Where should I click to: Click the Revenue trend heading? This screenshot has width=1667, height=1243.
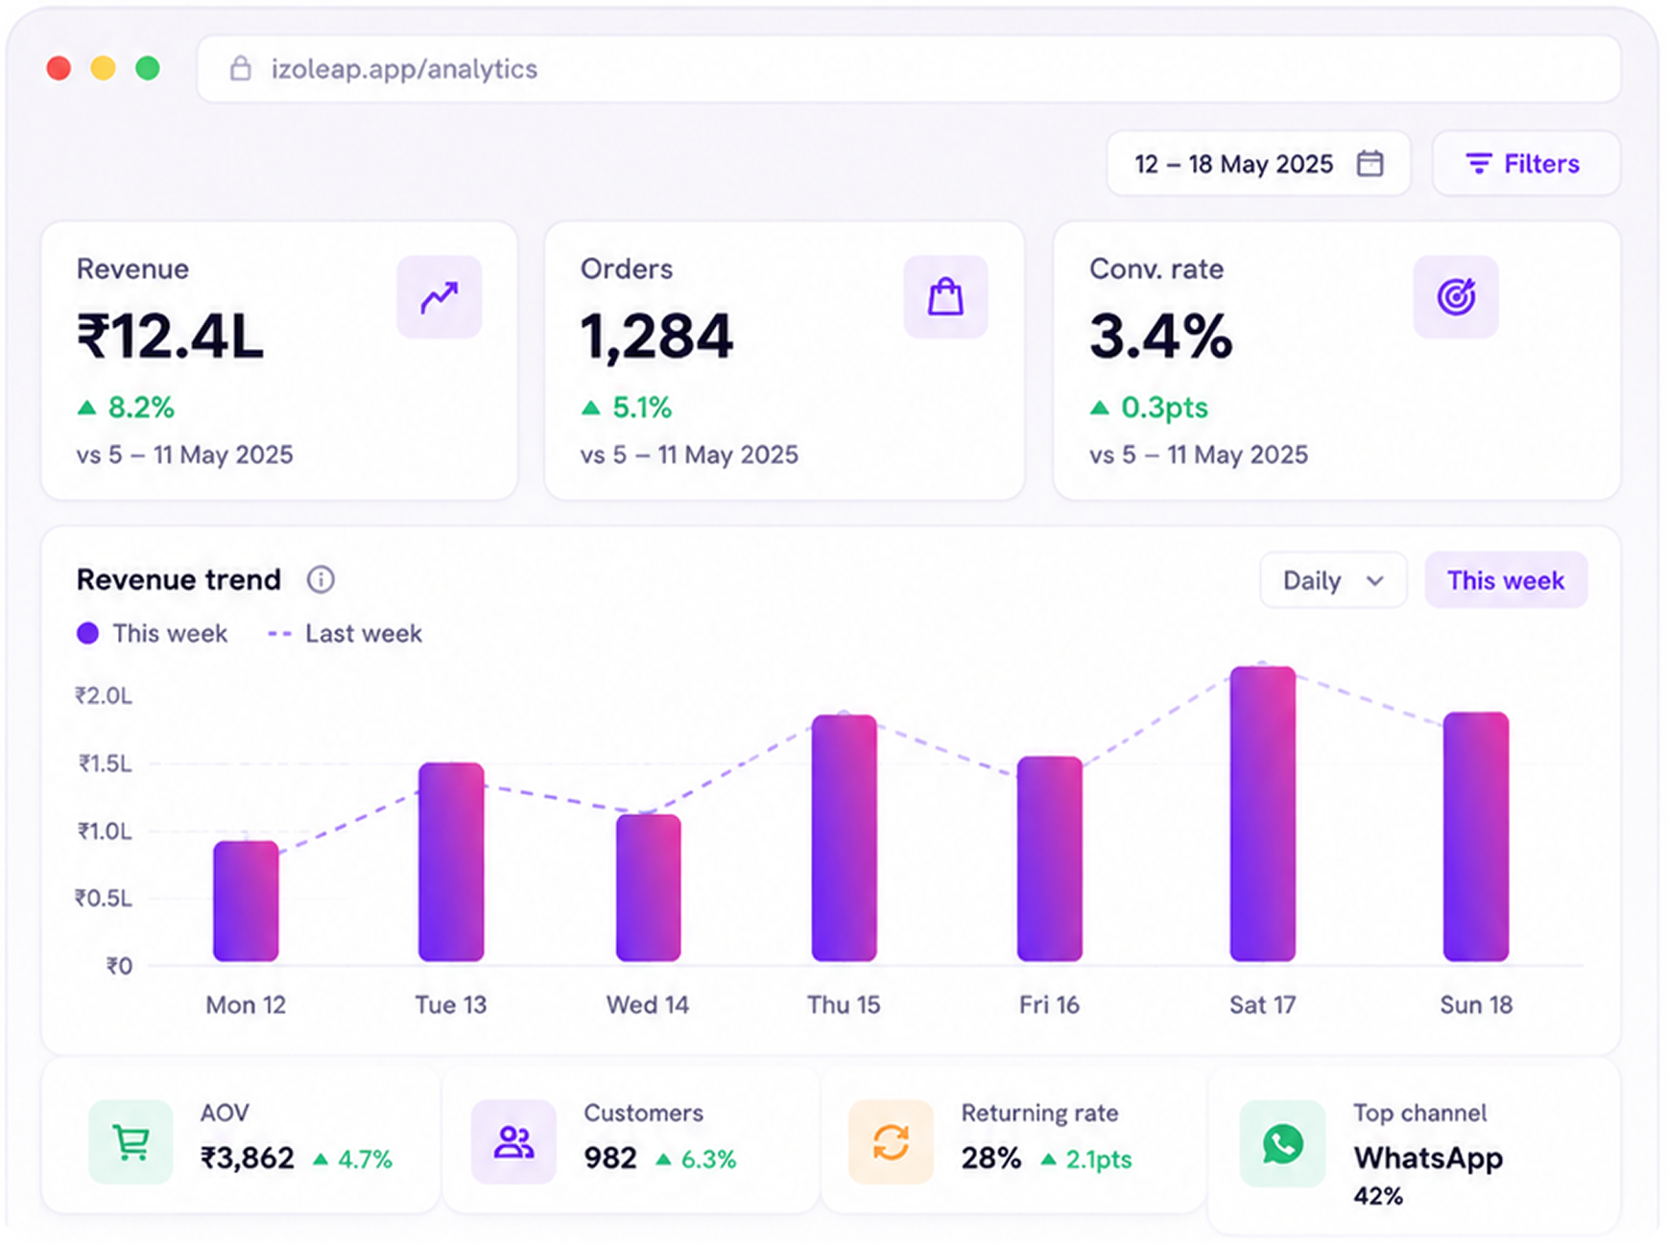coord(179,579)
